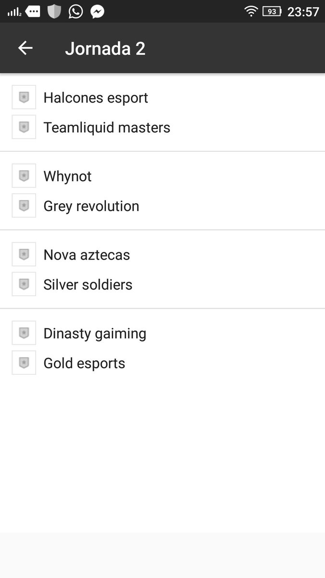This screenshot has width=325, height=578.
Task: Click the Jornada 2 header title
Action: point(105,49)
